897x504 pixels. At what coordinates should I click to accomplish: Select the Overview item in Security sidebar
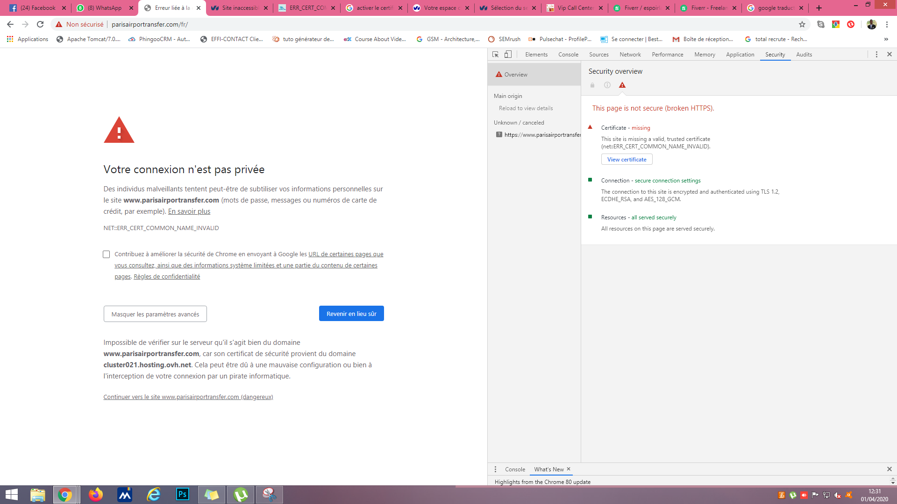(x=515, y=75)
